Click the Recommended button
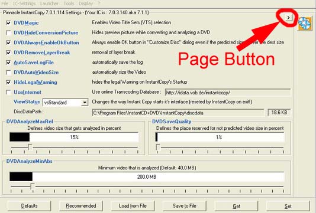Screen dimensions: 316x213 81,206
